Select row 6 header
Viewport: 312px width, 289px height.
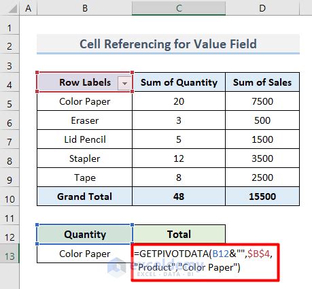[10, 120]
